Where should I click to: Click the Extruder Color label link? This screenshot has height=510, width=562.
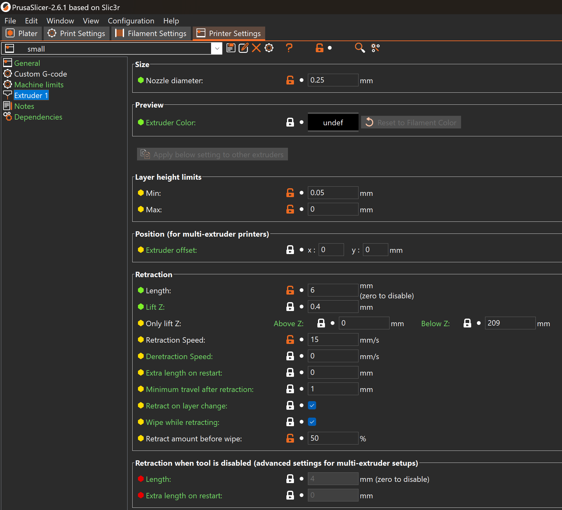171,123
